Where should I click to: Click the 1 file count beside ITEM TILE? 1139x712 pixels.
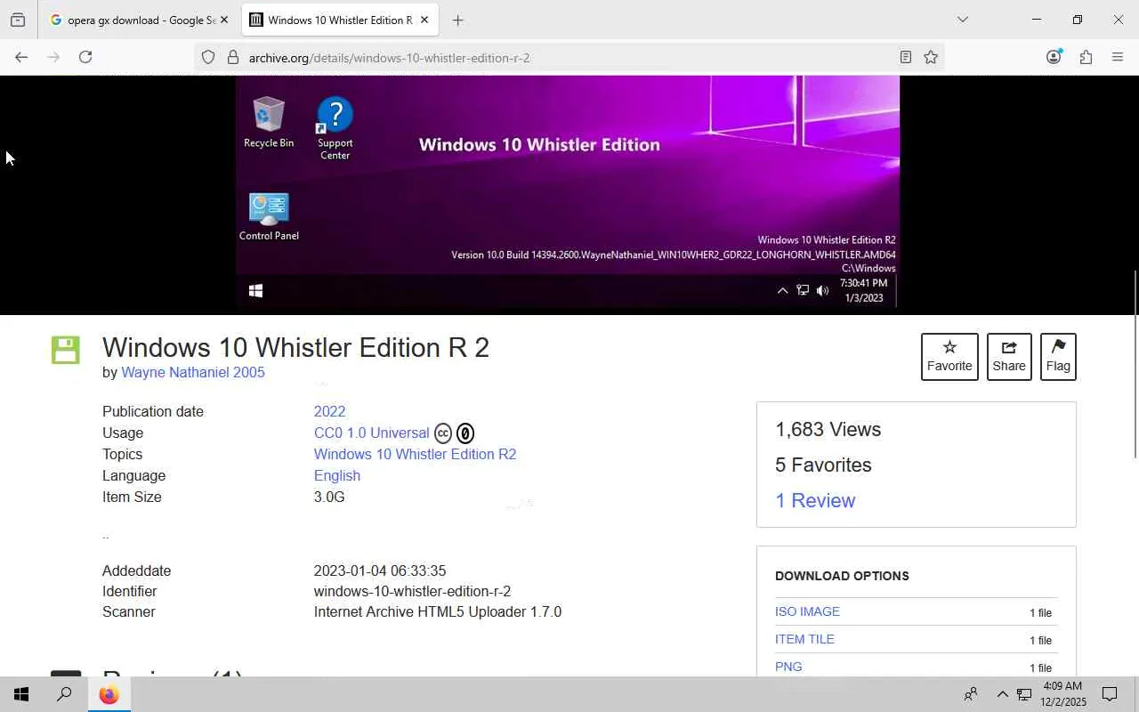tap(1040, 640)
